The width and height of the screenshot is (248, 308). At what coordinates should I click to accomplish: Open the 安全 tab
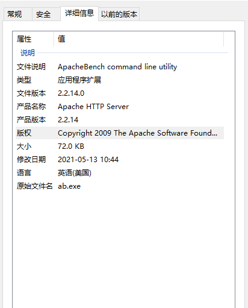[x=46, y=14]
